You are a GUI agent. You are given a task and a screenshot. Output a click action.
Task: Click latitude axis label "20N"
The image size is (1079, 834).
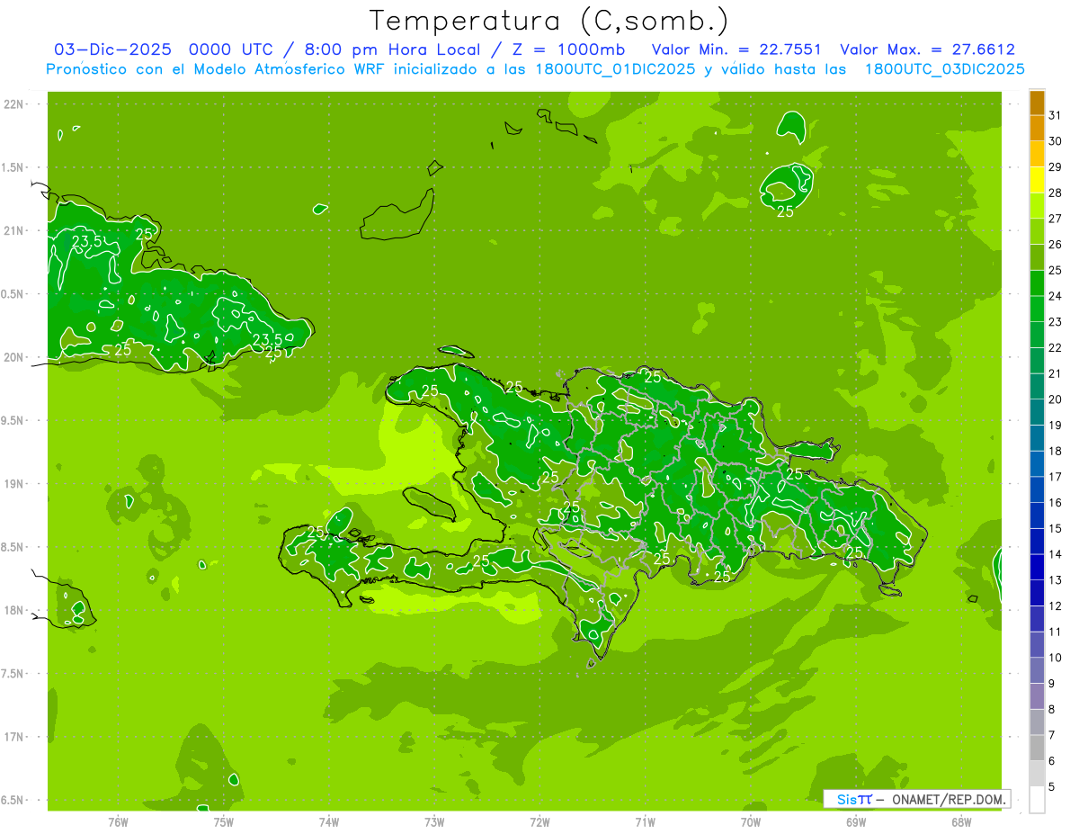click(x=15, y=357)
